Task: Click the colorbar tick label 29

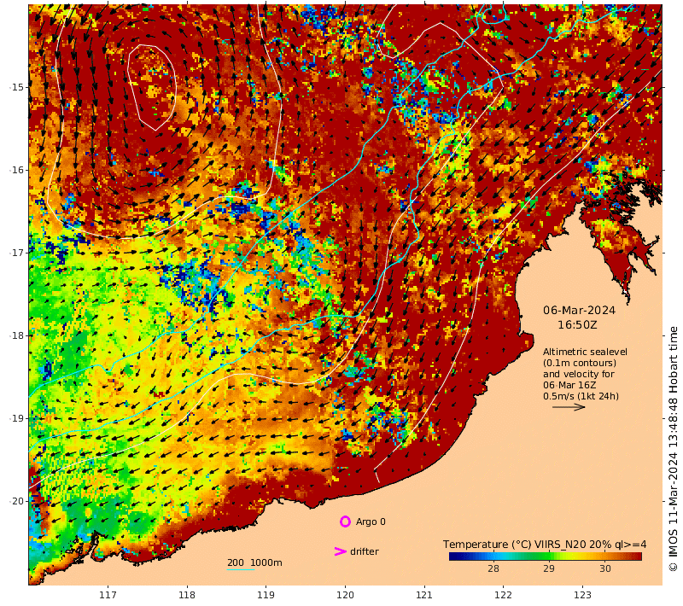Action: tap(549, 568)
